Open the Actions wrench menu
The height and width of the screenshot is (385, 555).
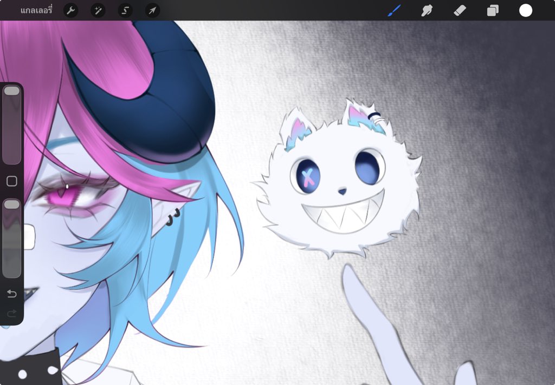point(71,11)
